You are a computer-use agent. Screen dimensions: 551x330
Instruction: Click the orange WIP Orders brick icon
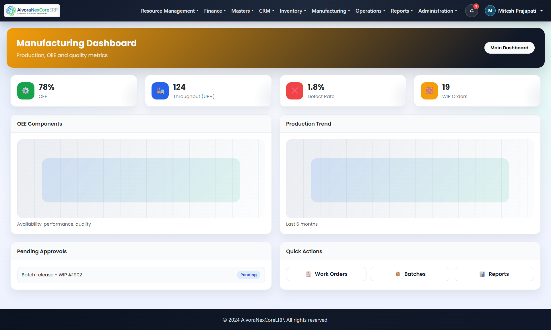[429, 91]
